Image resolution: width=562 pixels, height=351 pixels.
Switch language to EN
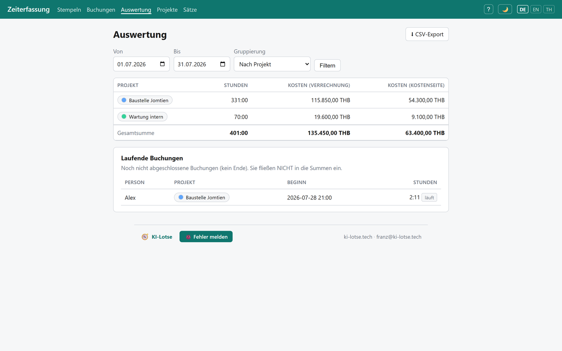tap(536, 9)
